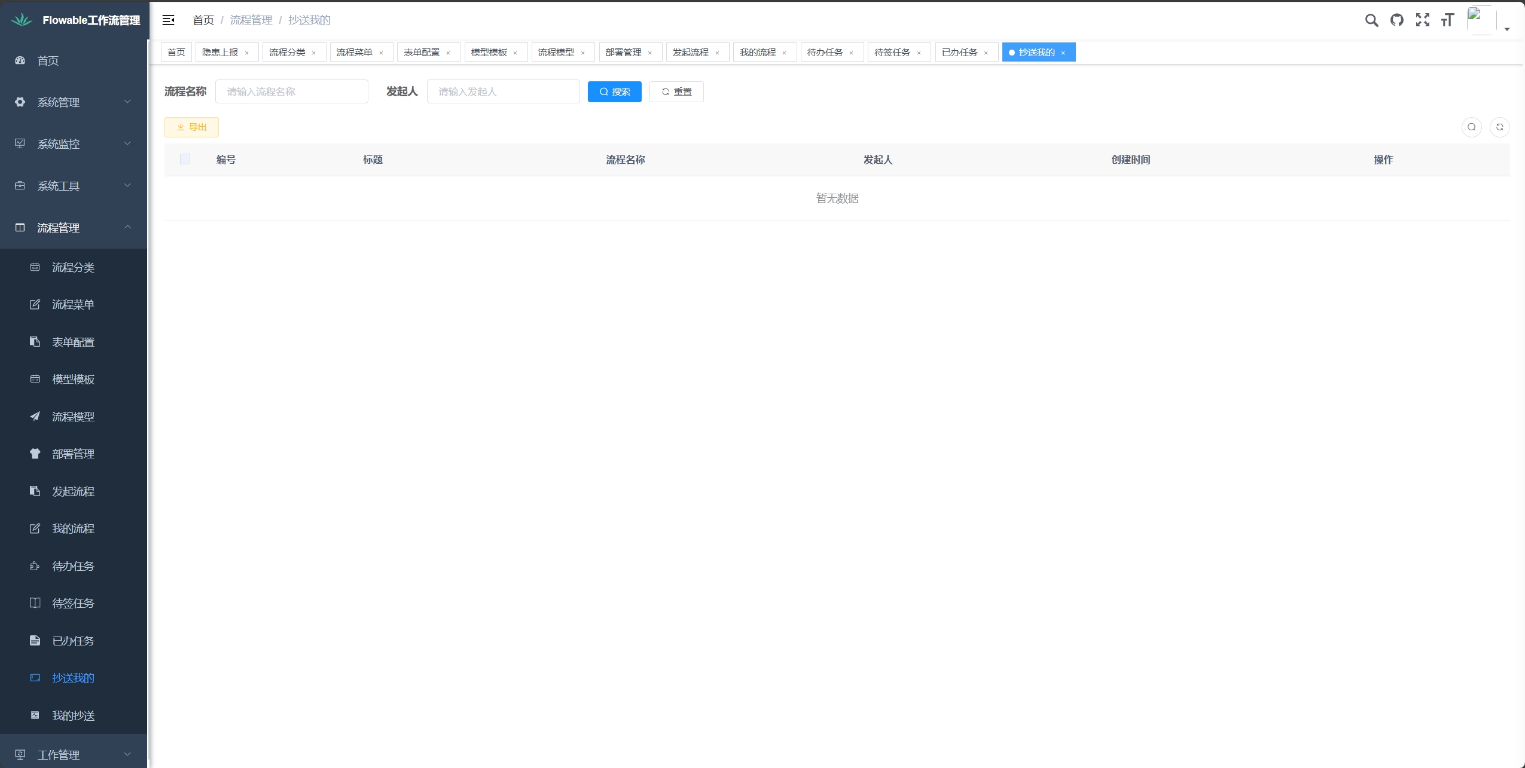Click the blue 搜索 button

click(615, 91)
